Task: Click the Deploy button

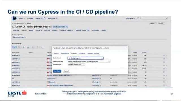Action: click(x=154, y=23)
